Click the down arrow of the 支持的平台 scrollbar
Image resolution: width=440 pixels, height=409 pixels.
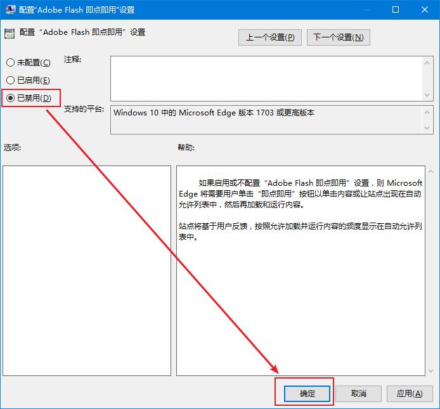(x=427, y=128)
